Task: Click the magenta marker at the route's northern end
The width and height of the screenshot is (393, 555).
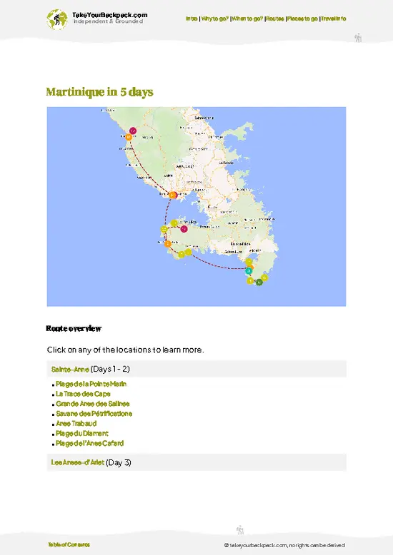Action: (133, 131)
